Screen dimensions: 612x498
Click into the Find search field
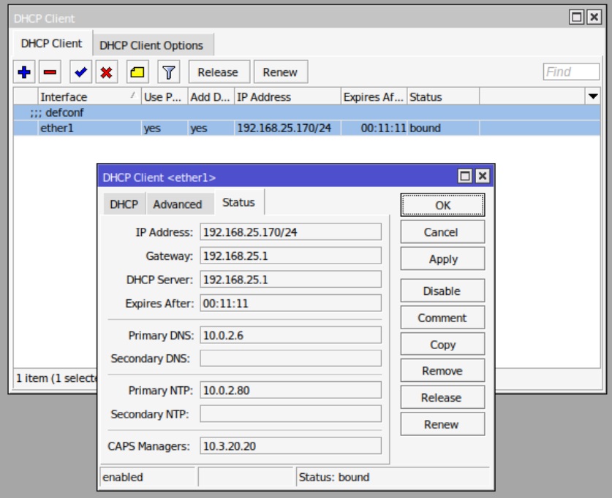pos(571,72)
